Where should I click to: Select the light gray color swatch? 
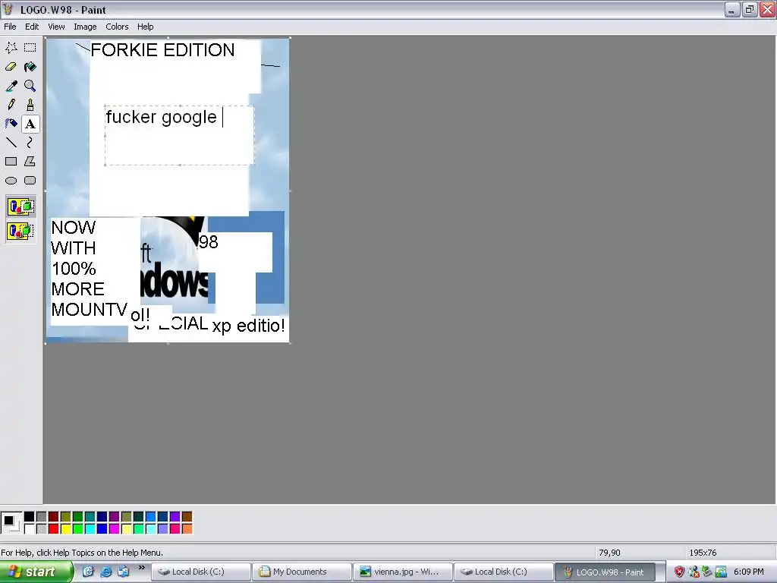42,529
